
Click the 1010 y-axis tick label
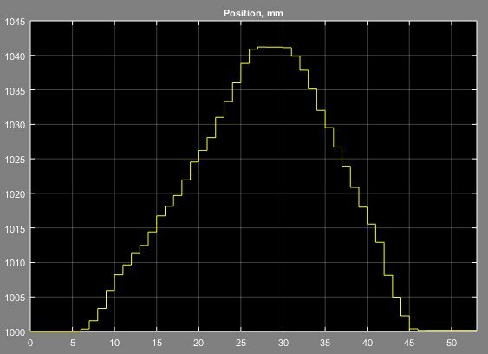[15, 263]
